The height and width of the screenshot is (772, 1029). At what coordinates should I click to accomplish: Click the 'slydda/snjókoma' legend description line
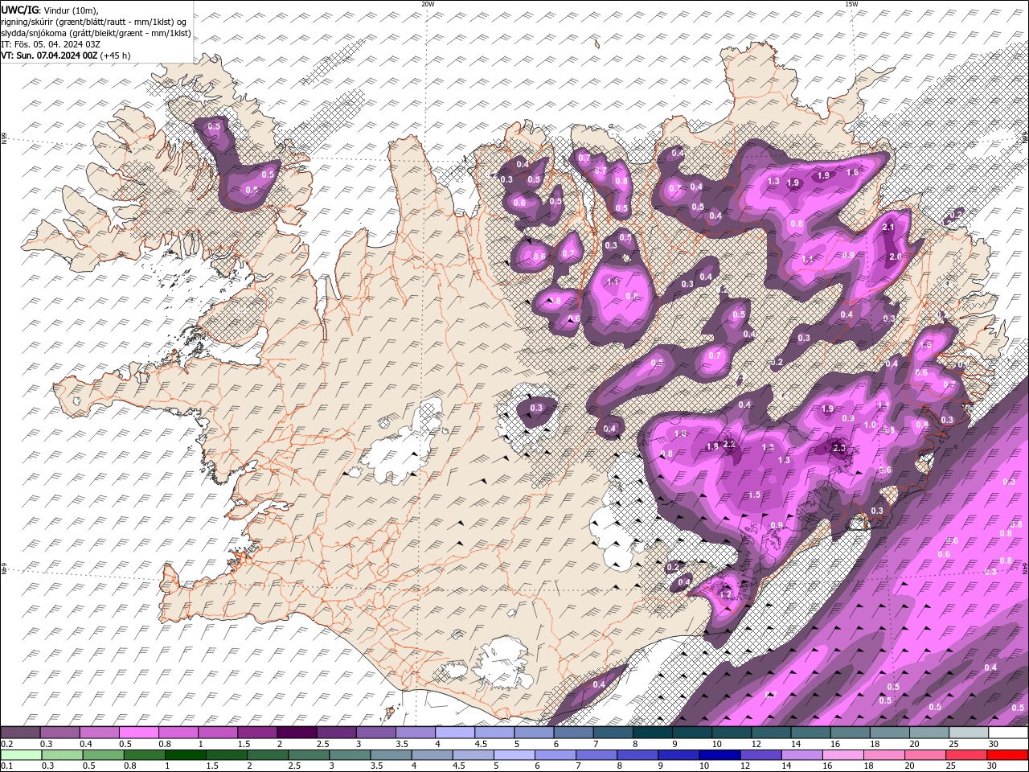tap(96, 33)
